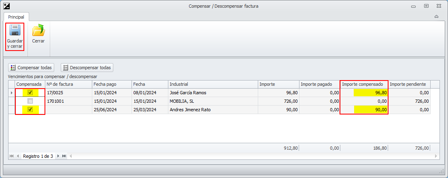448x178 pixels.
Task: Maximize the Compensar / Descompensar factura window
Action: coord(426,6)
